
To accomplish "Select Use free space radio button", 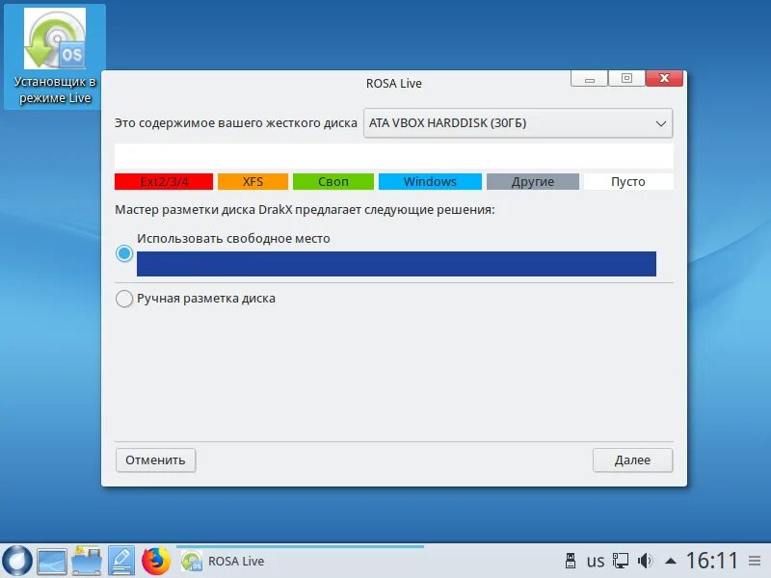I will pyautogui.click(x=124, y=253).
